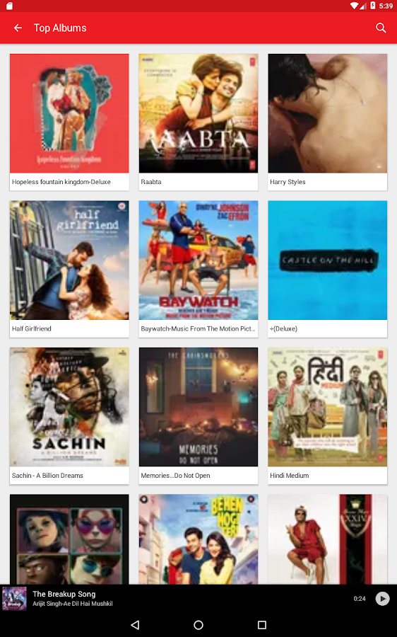
Task: Open Baywatch-Music From The Motion Picture album
Action: coord(198,268)
